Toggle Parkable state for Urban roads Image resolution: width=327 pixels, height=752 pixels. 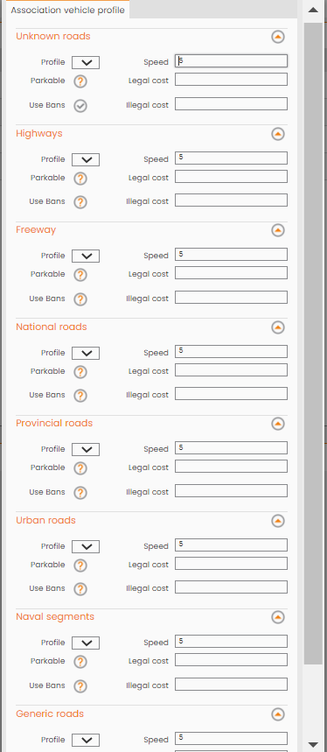click(80, 566)
